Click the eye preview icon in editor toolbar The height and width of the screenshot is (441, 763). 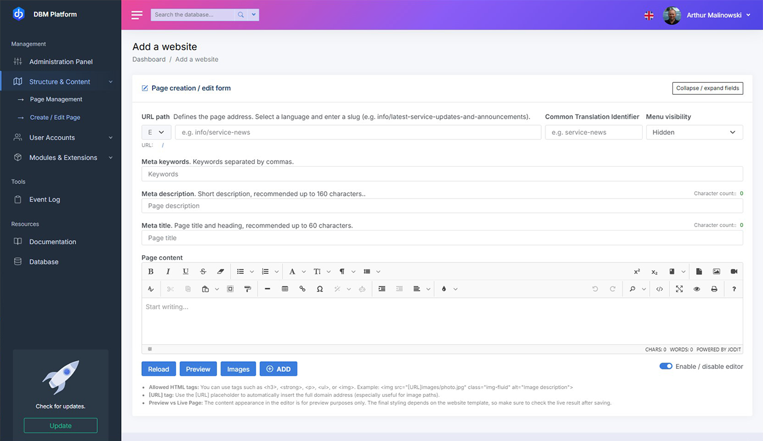pos(696,289)
